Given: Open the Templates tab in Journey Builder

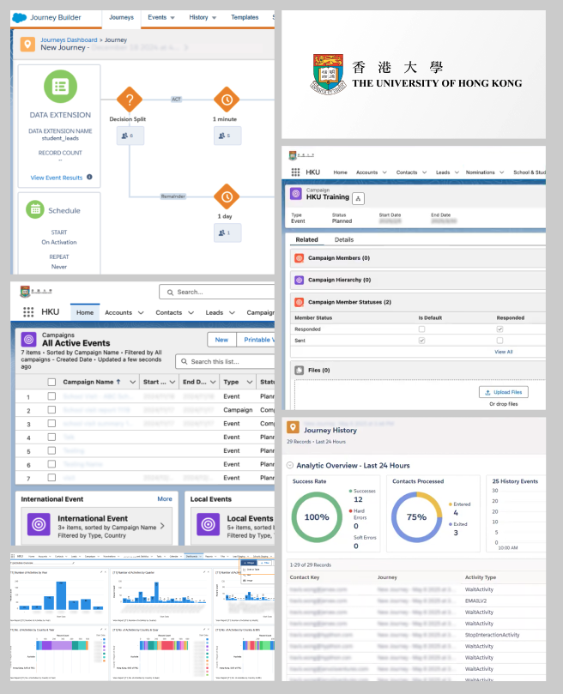Looking at the screenshot, I should [x=245, y=17].
